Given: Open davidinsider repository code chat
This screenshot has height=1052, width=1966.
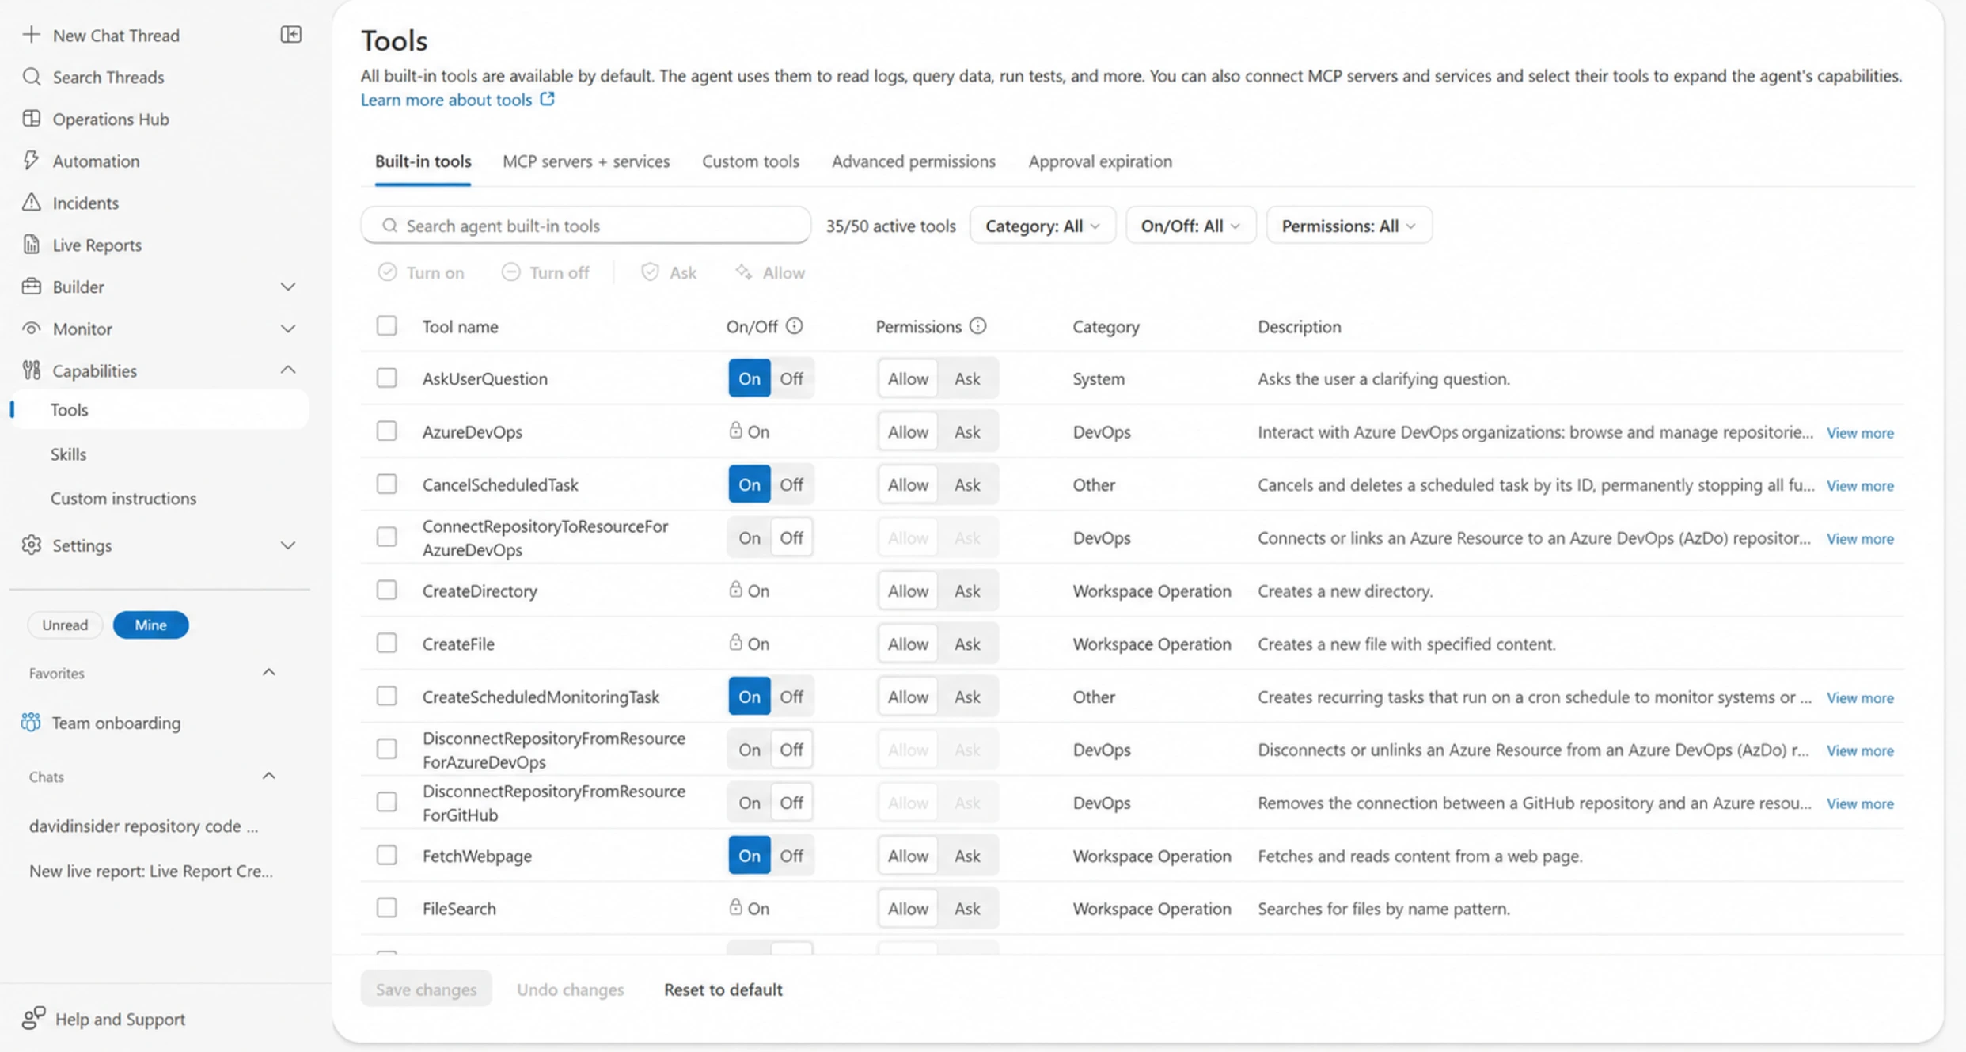Looking at the screenshot, I should tap(144, 826).
